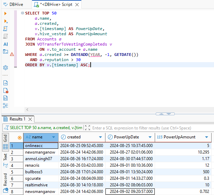Select row number 5 header
214x195 pixels.
pyautogui.click(x=17, y=172)
